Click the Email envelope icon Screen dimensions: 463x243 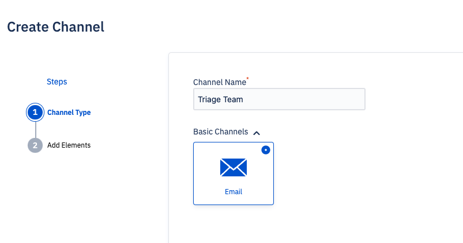pyautogui.click(x=234, y=167)
